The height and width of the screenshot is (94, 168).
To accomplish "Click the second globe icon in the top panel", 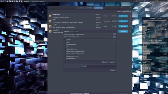I will [x=3, y=1].
